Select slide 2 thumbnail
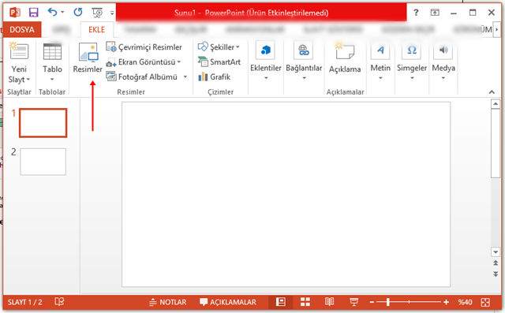This screenshot has width=505, height=313. tap(43, 162)
